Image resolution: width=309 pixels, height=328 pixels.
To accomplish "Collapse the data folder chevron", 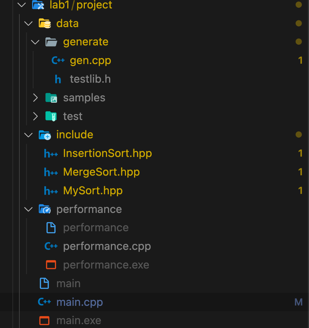I will click(28, 23).
